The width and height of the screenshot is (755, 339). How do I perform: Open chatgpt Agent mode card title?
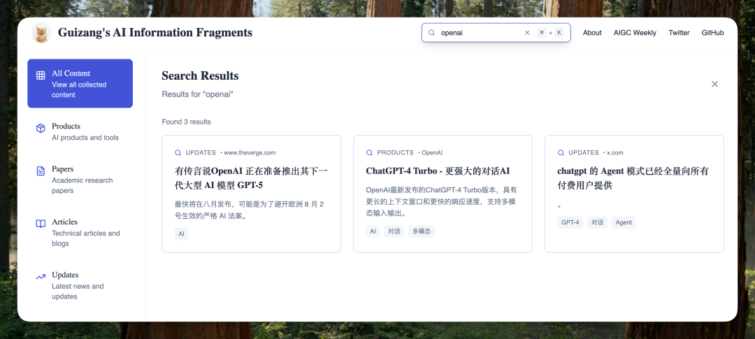pos(633,178)
